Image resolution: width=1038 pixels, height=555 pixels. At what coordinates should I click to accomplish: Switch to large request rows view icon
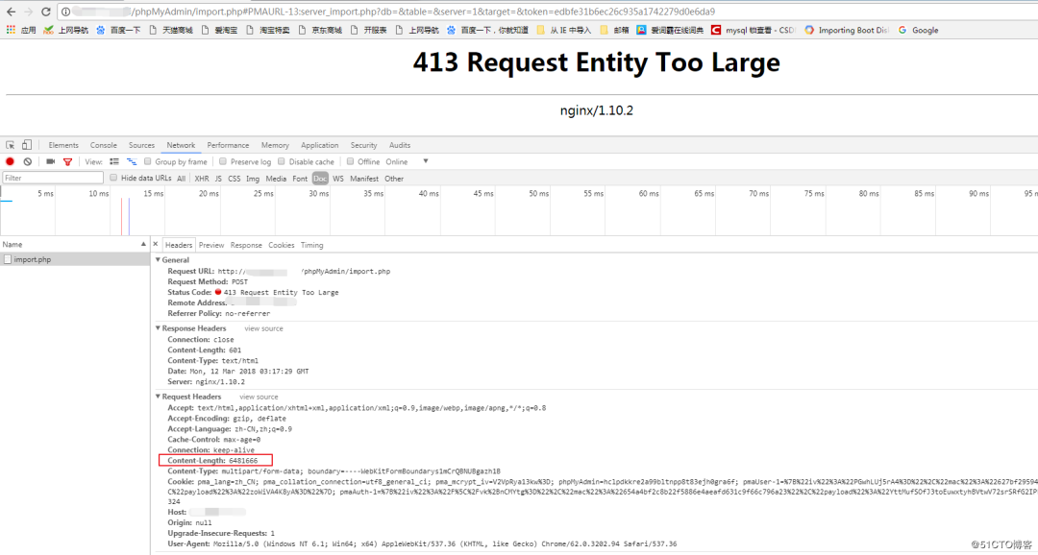[x=113, y=161]
